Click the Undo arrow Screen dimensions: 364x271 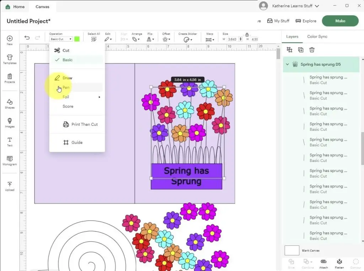27,38
